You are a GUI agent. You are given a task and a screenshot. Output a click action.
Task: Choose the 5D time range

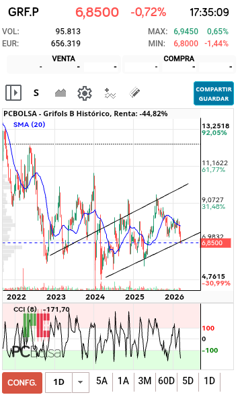188,381
